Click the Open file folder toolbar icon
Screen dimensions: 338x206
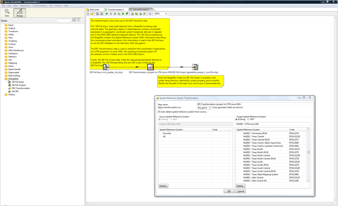coord(92,14)
